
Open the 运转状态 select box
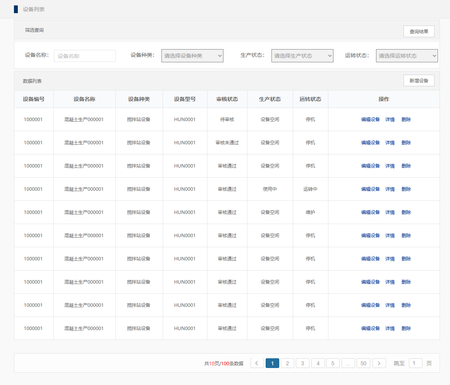(x=407, y=56)
